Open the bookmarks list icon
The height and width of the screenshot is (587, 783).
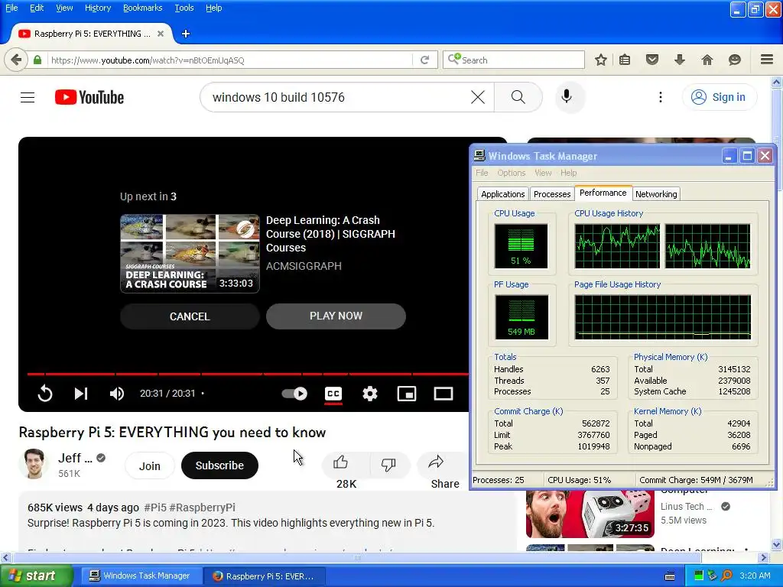coord(625,60)
